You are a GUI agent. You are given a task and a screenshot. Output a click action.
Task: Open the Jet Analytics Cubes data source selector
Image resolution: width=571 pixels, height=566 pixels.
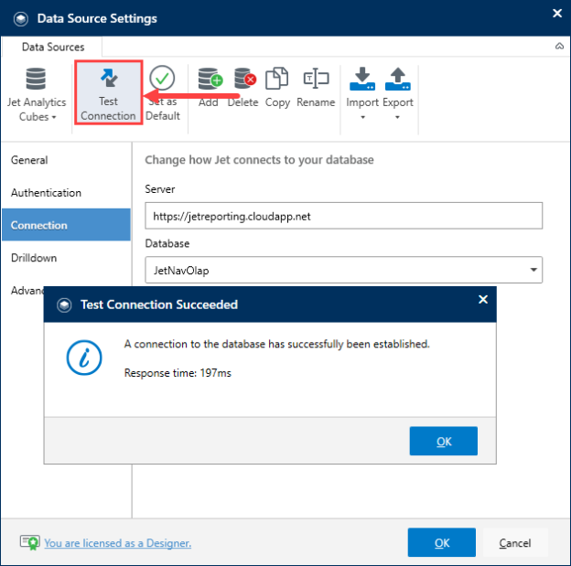pyautogui.click(x=36, y=94)
